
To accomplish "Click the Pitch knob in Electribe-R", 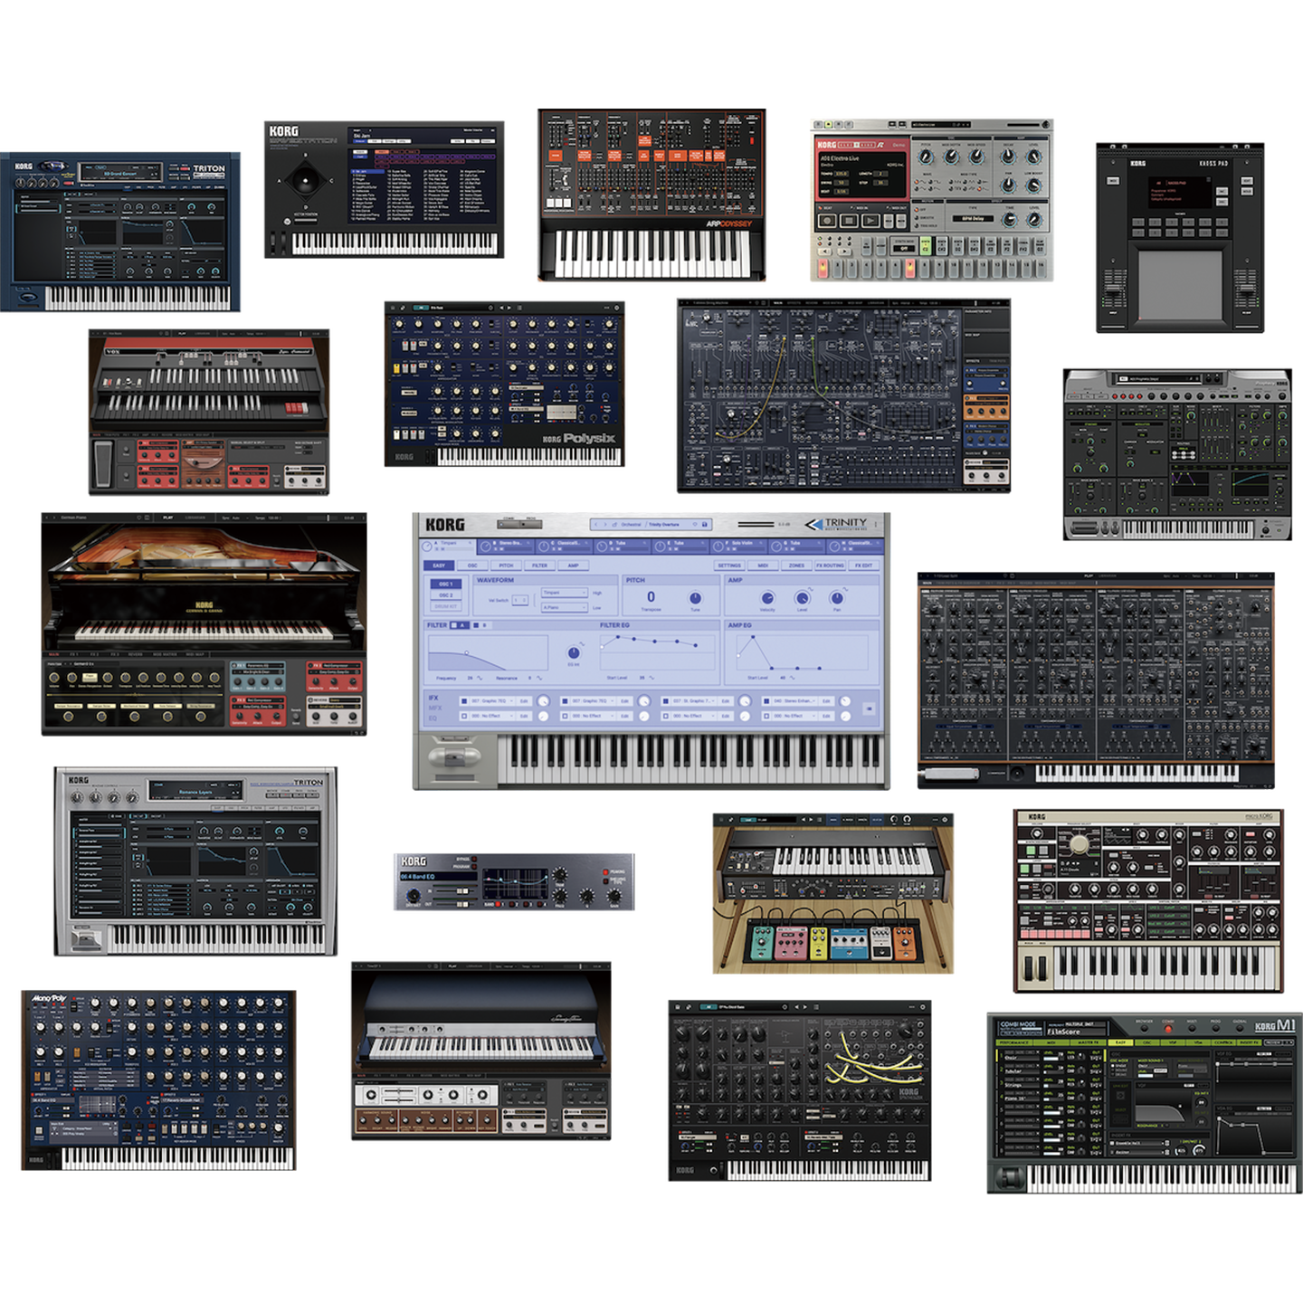I will click(925, 157).
